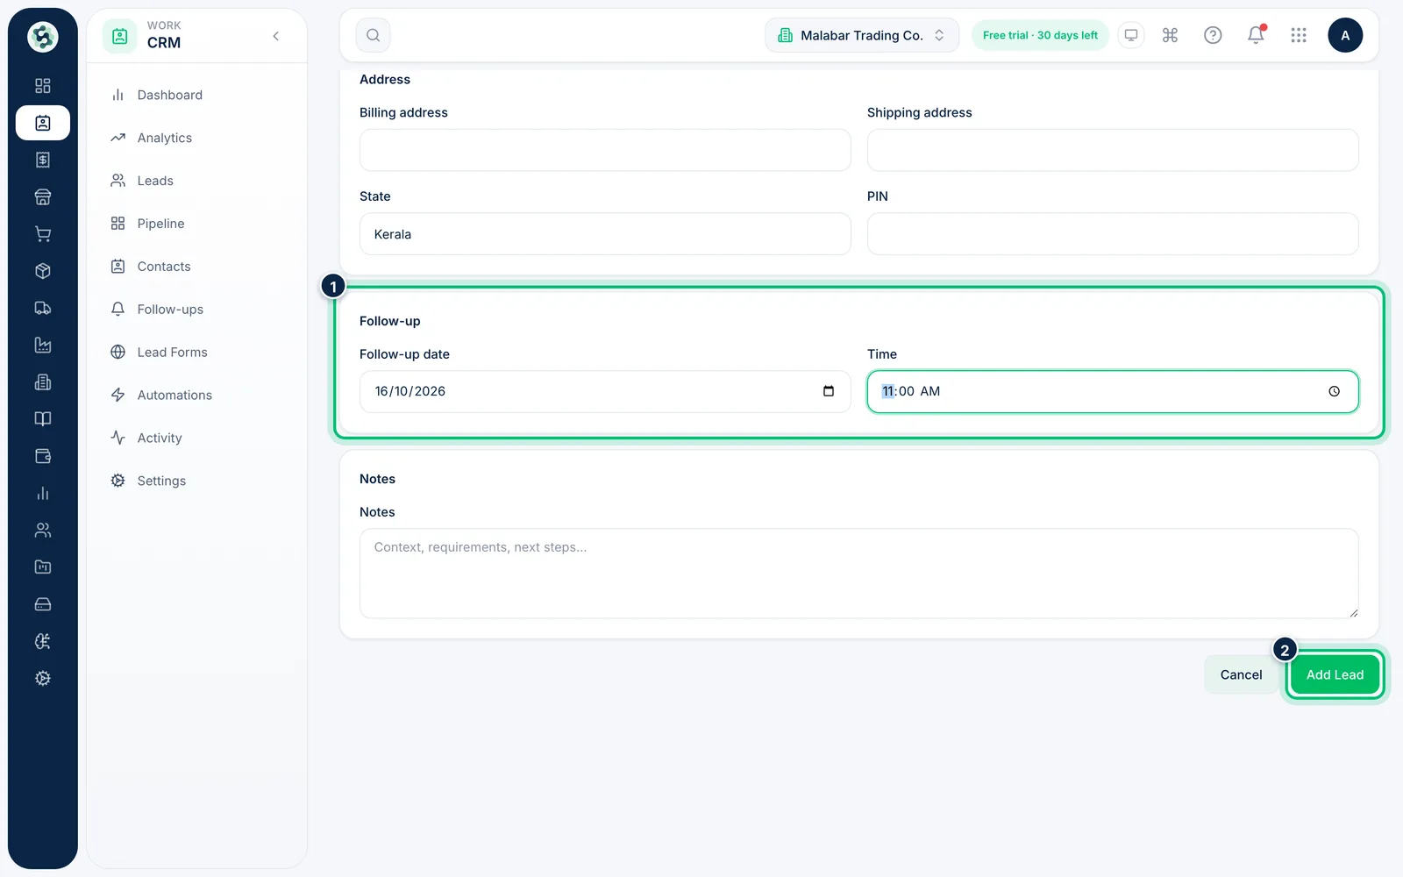Viewport: 1403px width, 877px height.
Task: Open the user avatar A menu
Action: click(x=1345, y=35)
